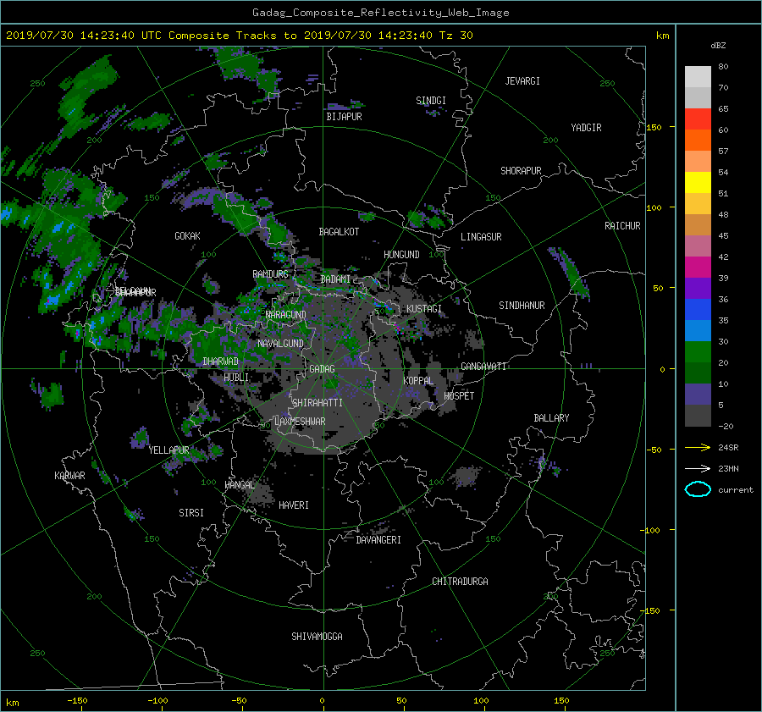
Task: Click the purple 36 dBZ color swatch
Action: click(x=698, y=289)
